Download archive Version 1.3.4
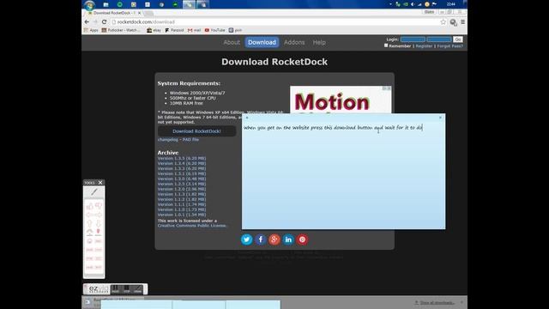Screen dimensions: 549x309 (182, 164)
